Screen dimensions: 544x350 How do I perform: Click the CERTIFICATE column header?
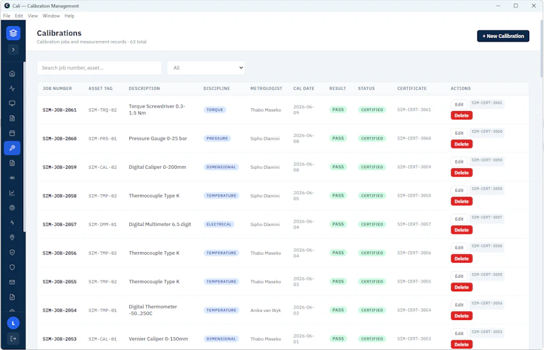coord(412,89)
